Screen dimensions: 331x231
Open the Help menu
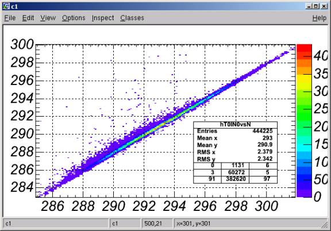point(320,18)
